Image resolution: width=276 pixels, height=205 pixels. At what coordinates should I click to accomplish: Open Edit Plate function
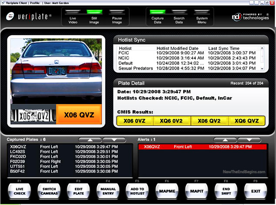(x=78, y=190)
